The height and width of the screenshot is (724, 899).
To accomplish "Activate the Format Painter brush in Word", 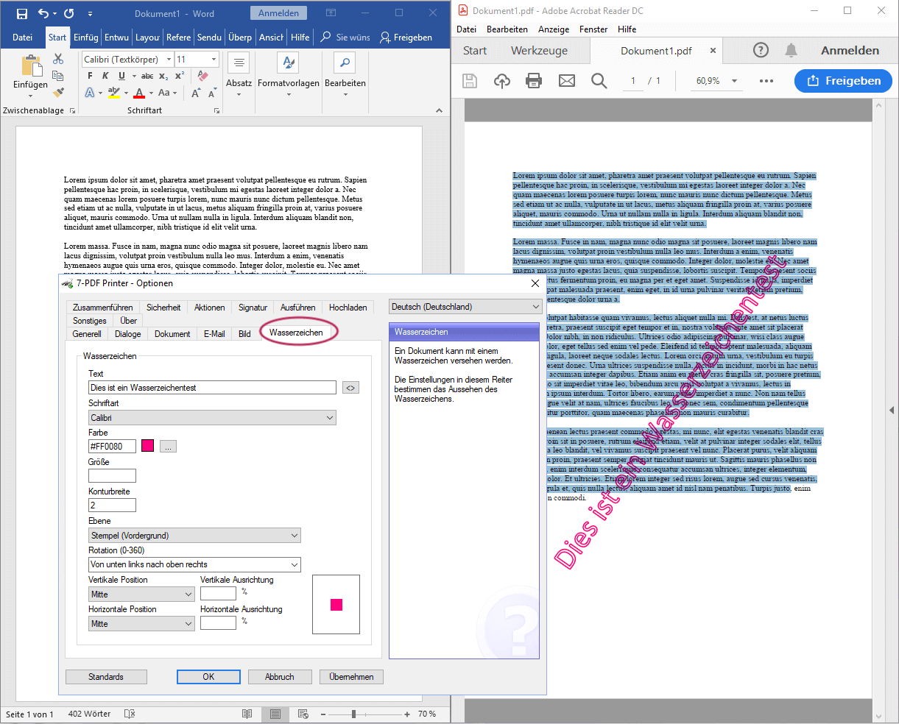I will (58, 92).
